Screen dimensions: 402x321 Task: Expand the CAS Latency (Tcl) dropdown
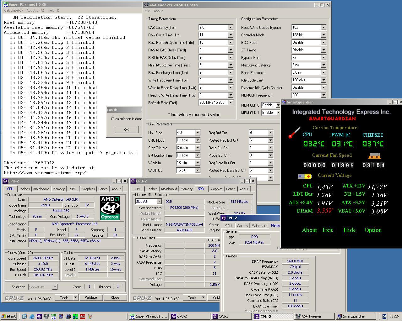pos(231,27)
